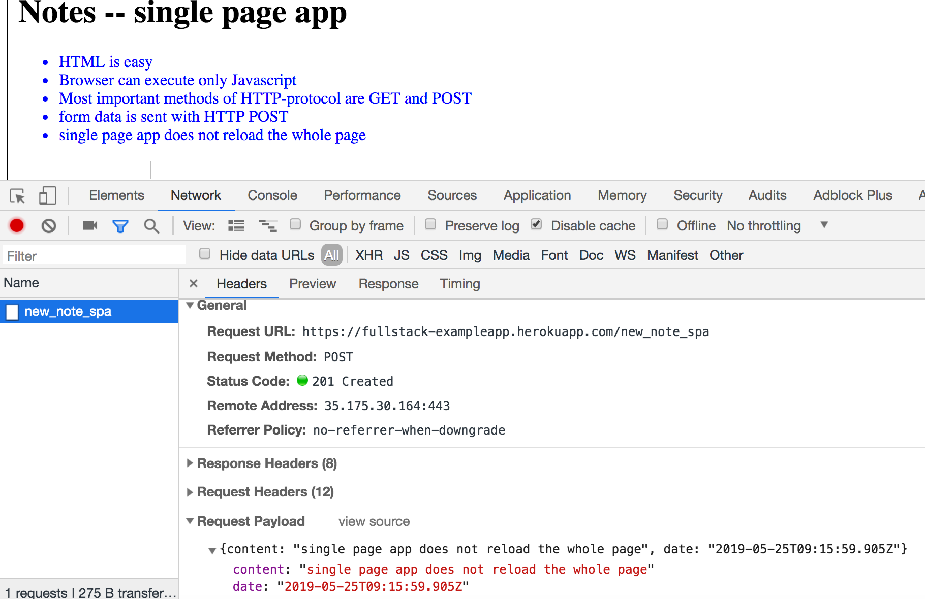Enable the Offline checkbox
The width and height of the screenshot is (925, 599).
(662, 224)
